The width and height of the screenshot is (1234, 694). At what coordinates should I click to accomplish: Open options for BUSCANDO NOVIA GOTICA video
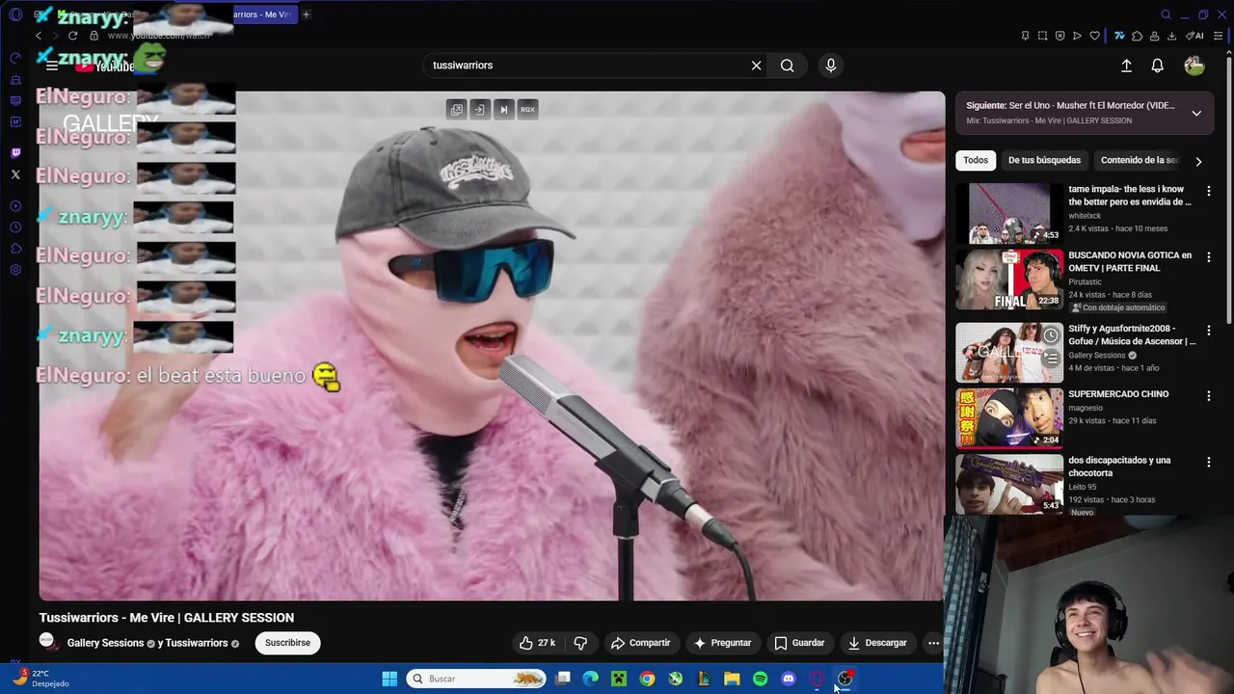coord(1208,257)
